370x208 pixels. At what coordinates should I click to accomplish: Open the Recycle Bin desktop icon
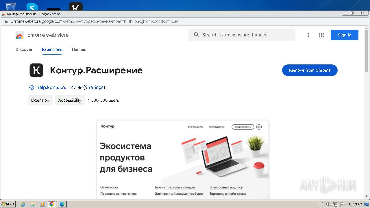pos(11,6)
